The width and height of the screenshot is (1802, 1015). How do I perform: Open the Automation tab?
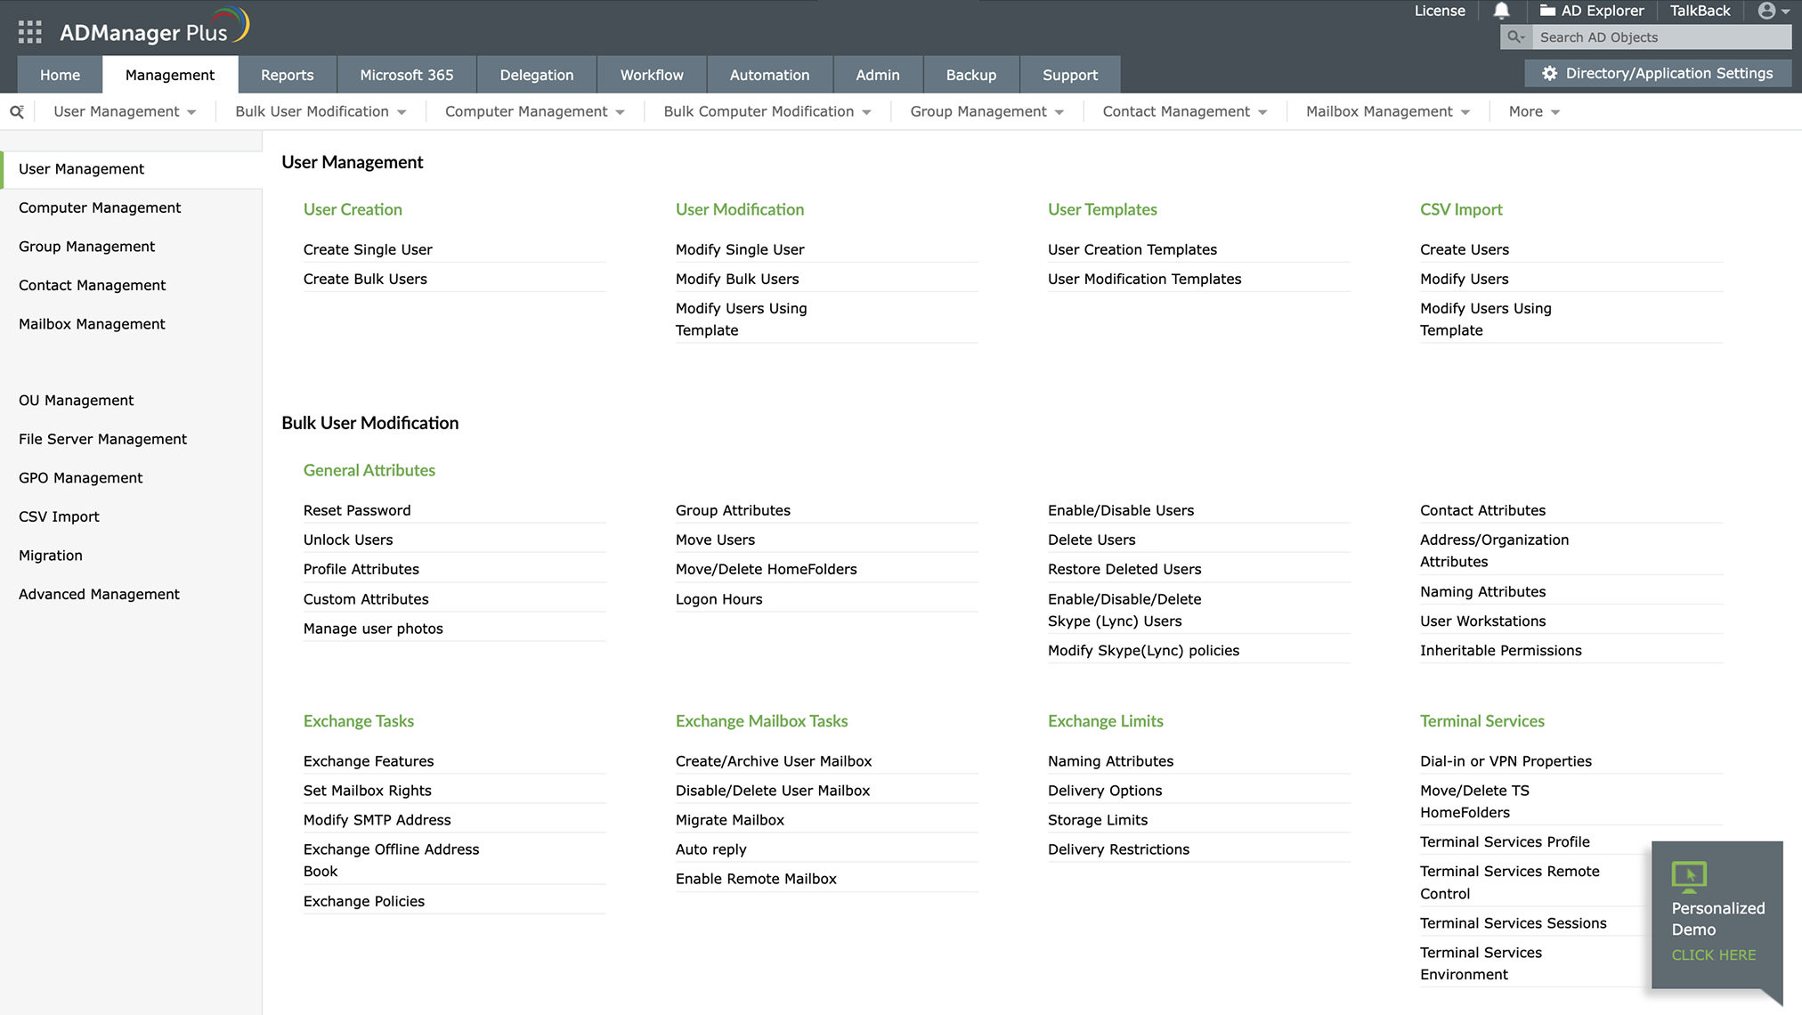[x=769, y=75]
